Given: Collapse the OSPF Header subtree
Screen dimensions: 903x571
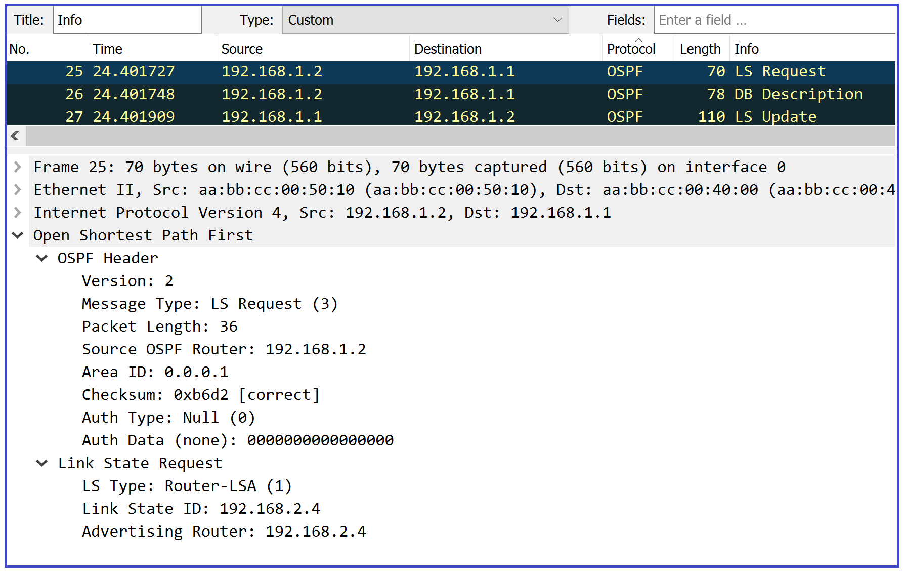Looking at the screenshot, I should tap(41, 258).
